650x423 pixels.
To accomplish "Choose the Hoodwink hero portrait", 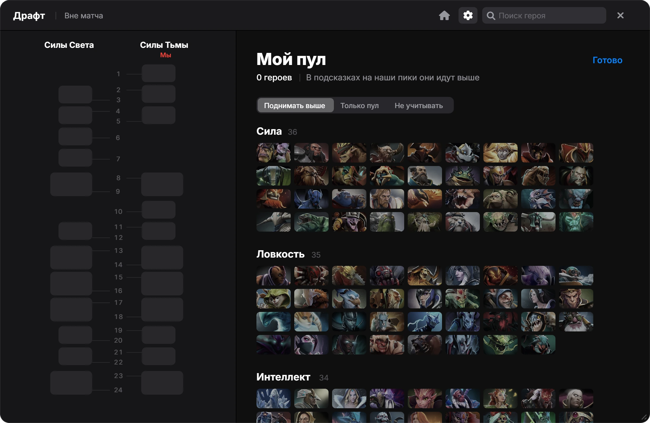I will 273,299.
